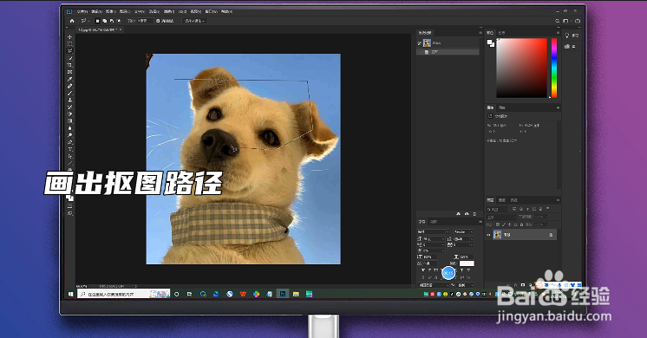Open the layer blend mode dropdown
The image size is (647, 338).
tap(501, 217)
